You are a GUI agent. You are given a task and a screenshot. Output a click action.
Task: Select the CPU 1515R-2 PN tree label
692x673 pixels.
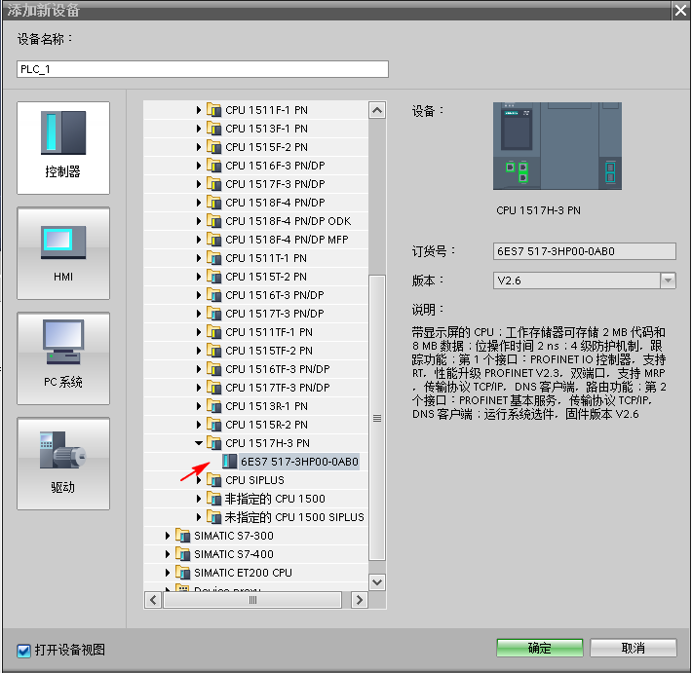(266, 425)
